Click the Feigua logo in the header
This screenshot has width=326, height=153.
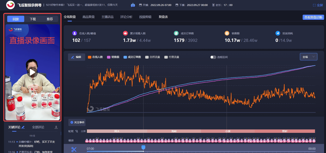coord(10,5)
